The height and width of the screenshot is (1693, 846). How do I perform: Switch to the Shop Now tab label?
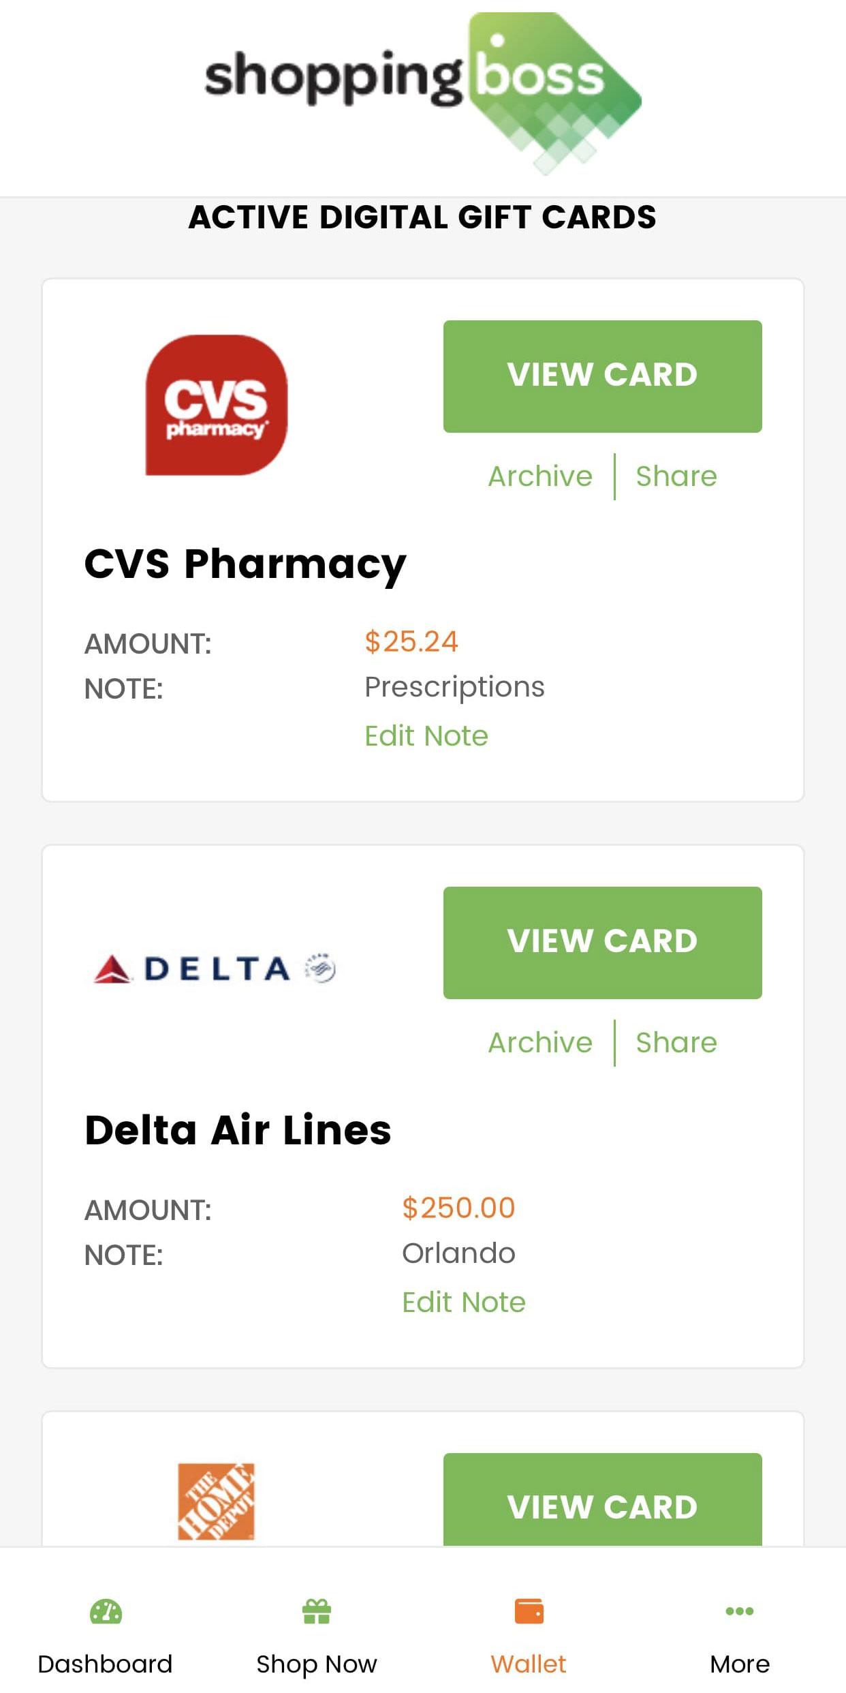pyautogui.click(x=316, y=1664)
